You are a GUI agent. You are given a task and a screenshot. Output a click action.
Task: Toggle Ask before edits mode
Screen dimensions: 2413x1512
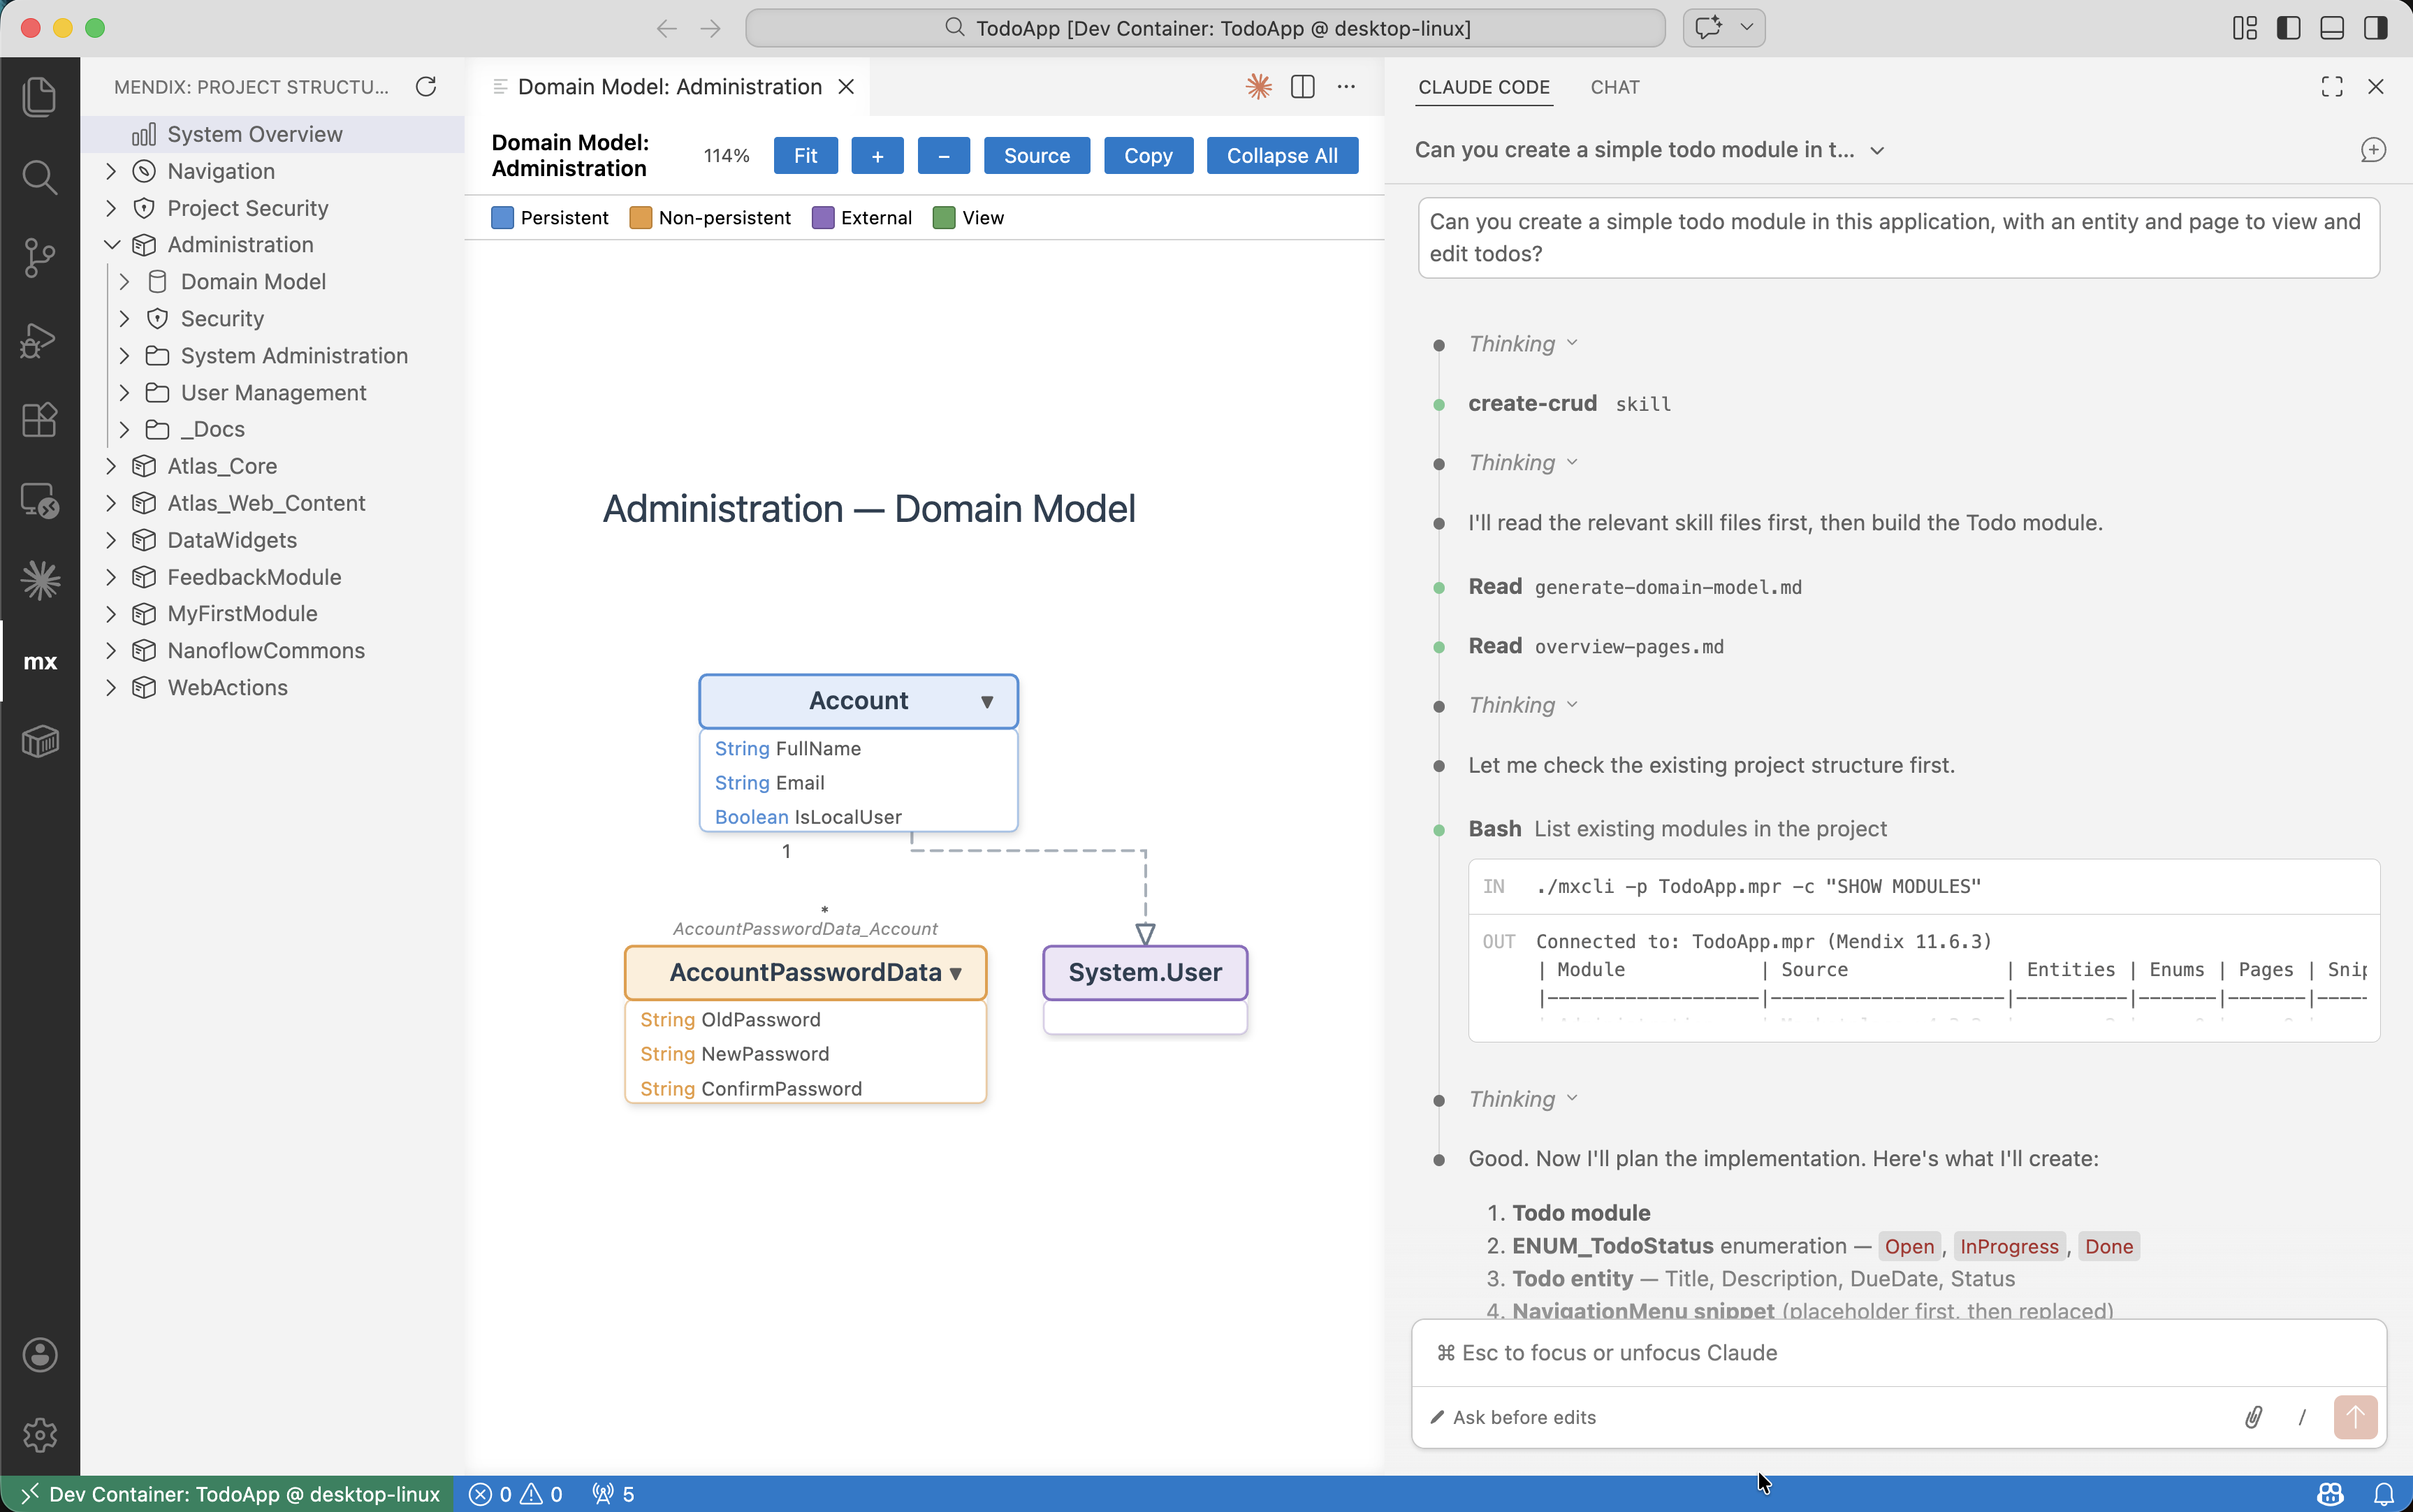[1513, 1417]
